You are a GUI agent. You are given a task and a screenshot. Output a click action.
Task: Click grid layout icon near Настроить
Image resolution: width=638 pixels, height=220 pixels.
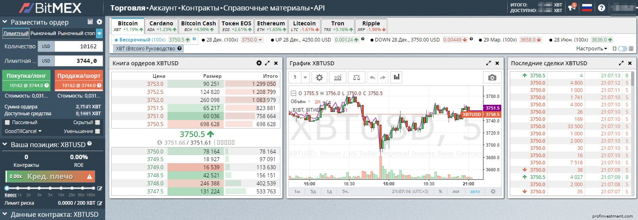click(631, 48)
